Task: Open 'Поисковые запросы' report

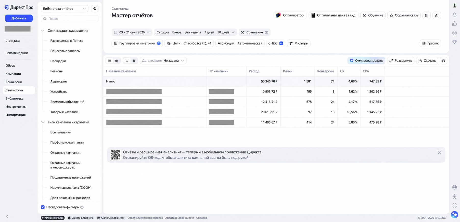Action: (x=65, y=51)
